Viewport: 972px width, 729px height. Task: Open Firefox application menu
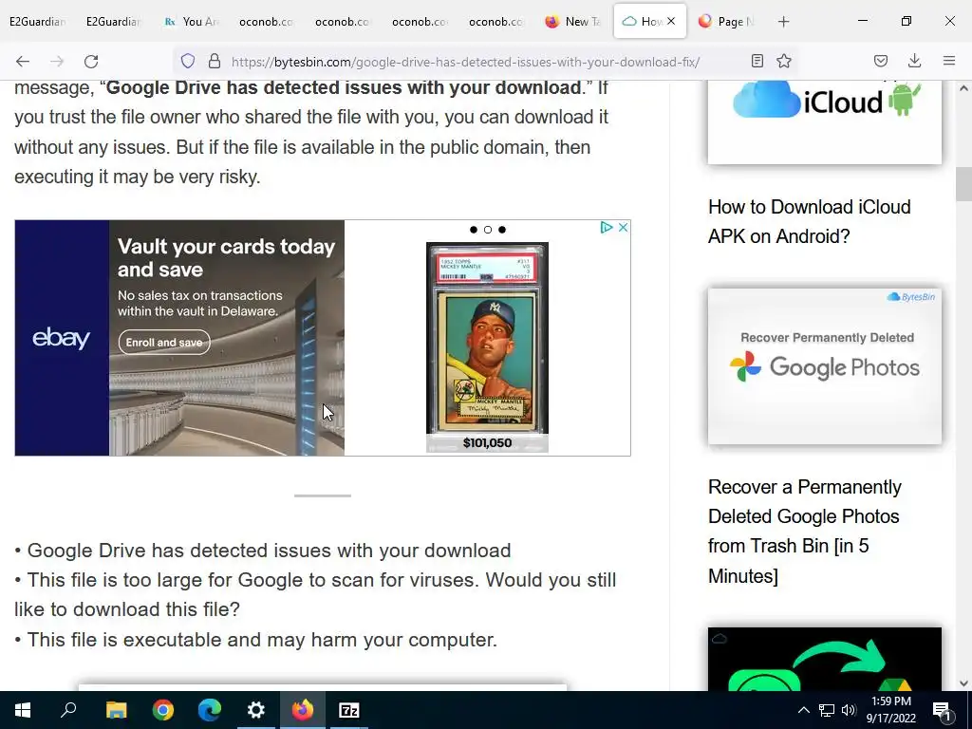pos(949,61)
